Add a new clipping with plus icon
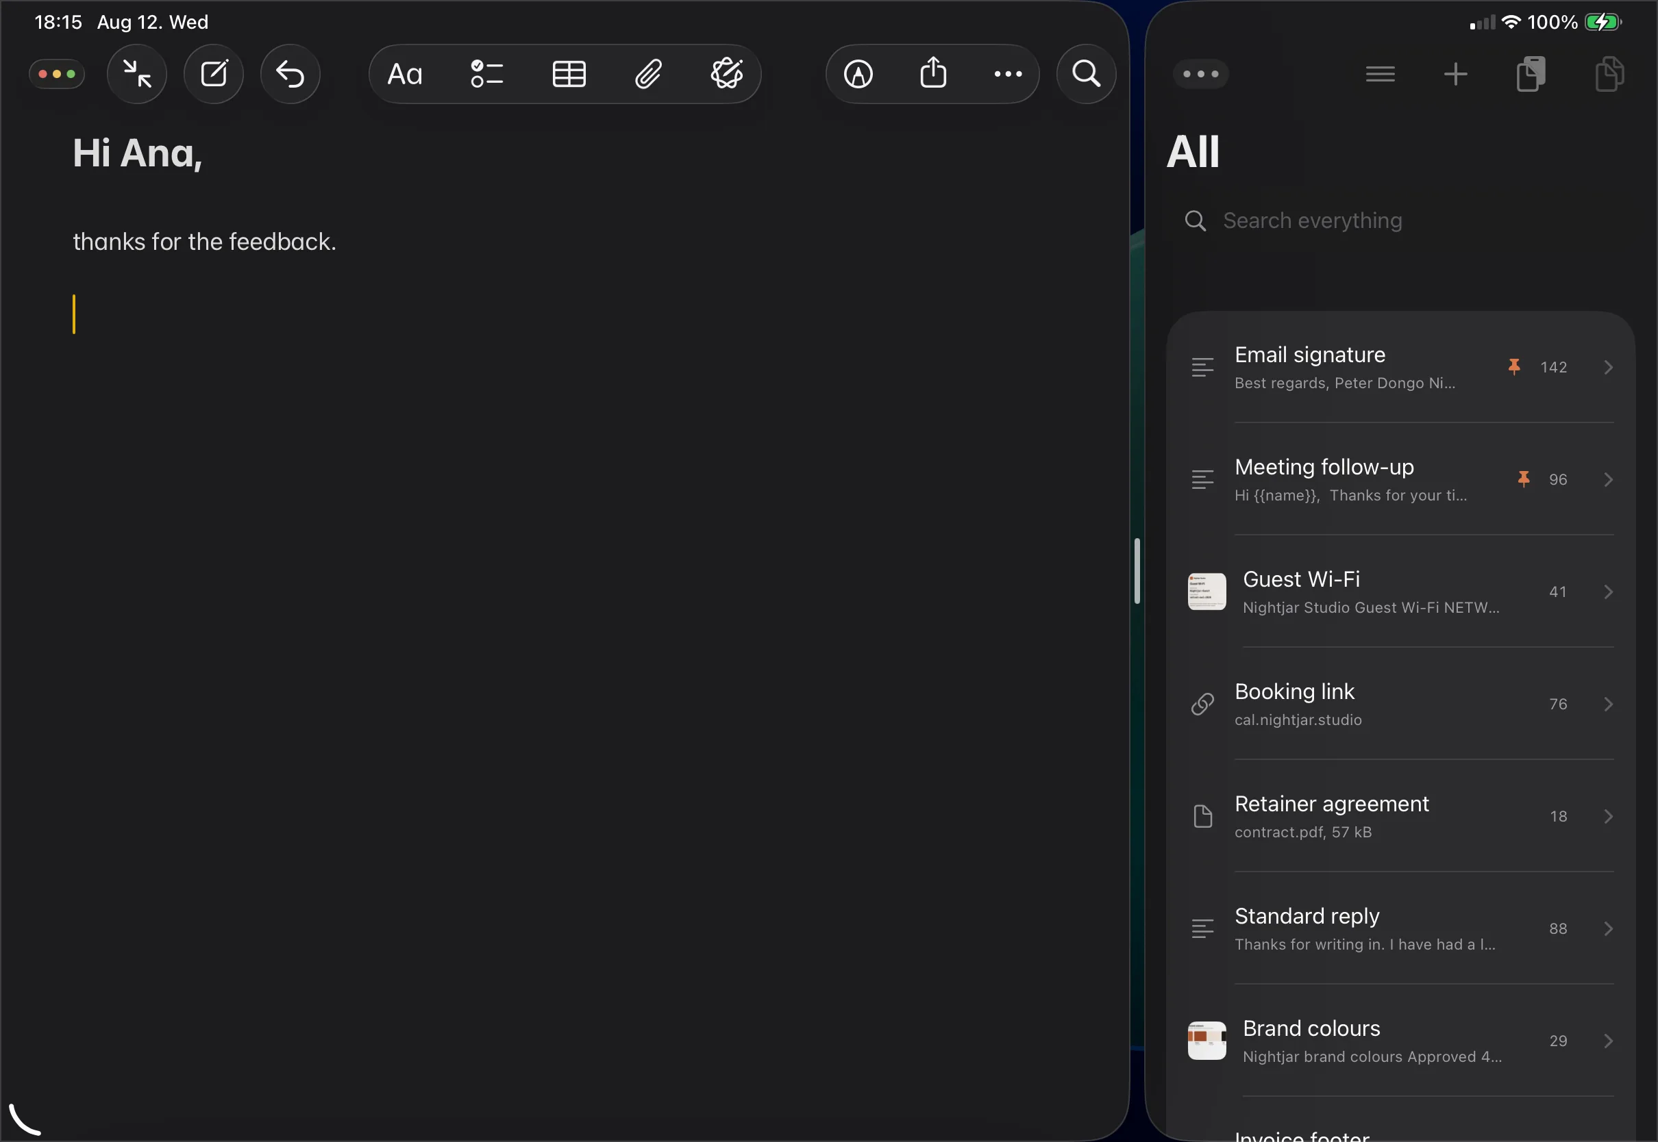The image size is (1658, 1142). [1455, 74]
